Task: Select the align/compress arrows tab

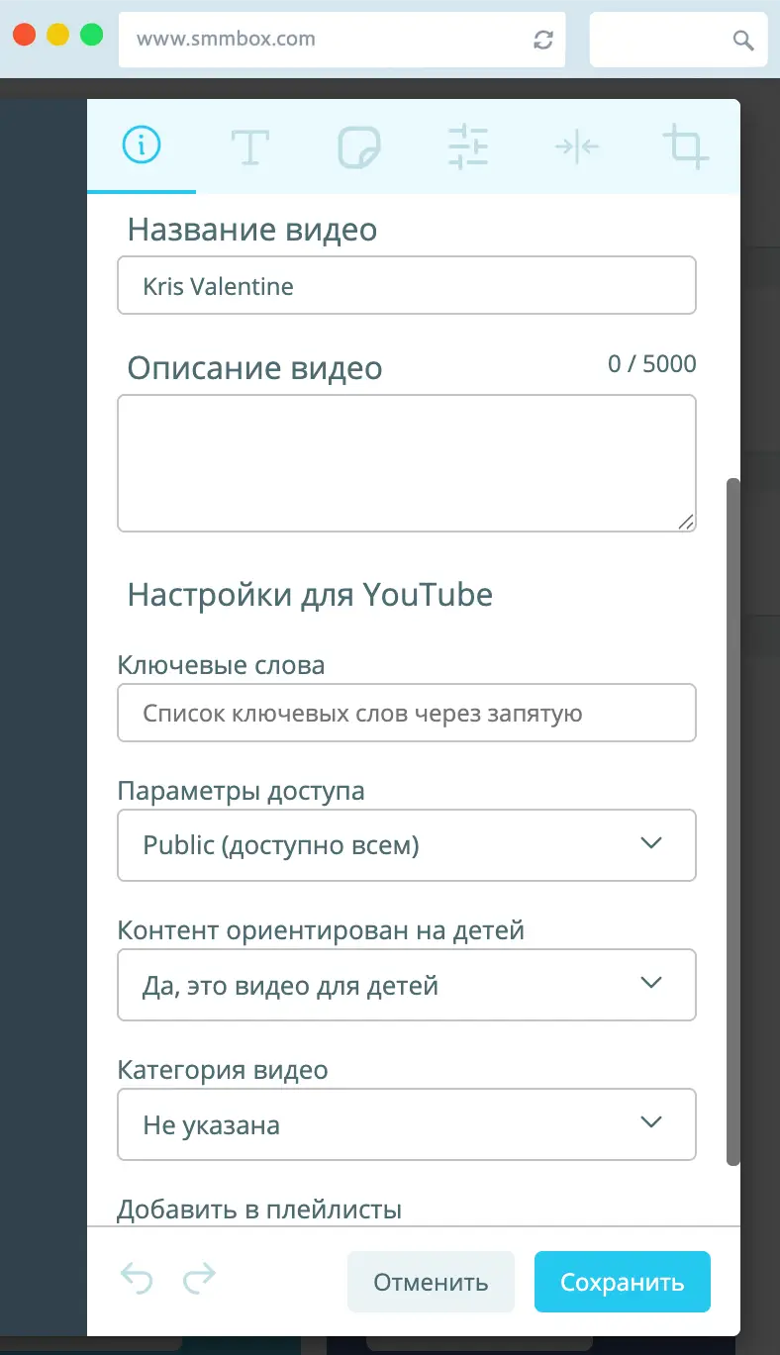Action: pyautogui.click(x=577, y=146)
